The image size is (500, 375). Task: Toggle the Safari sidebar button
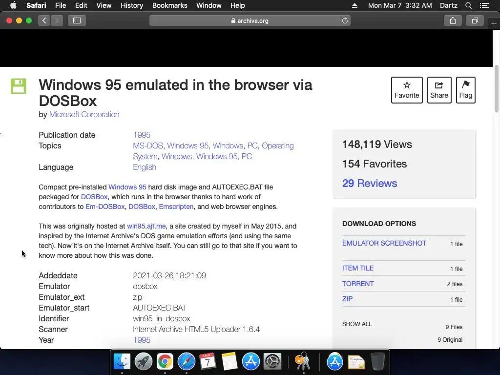(x=77, y=21)
